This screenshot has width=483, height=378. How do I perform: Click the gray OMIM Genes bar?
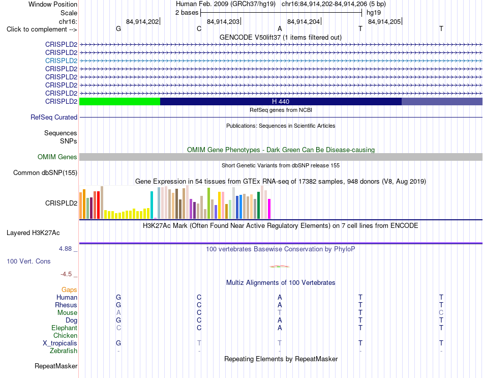click(x=281, y=157)
